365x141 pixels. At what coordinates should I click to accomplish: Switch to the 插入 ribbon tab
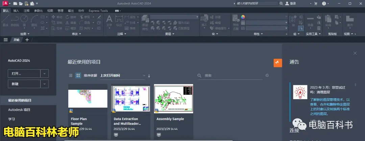[16, 11]
